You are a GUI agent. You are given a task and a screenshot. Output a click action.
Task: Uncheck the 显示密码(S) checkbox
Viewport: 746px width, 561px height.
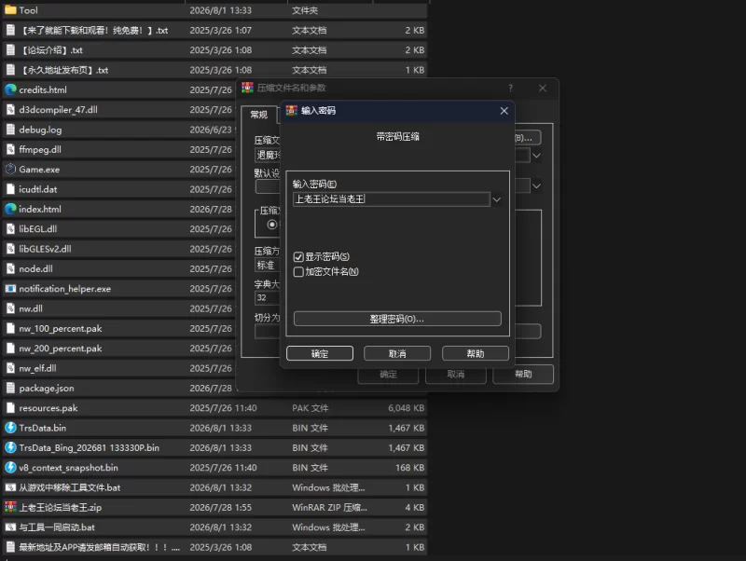point(298,256)
